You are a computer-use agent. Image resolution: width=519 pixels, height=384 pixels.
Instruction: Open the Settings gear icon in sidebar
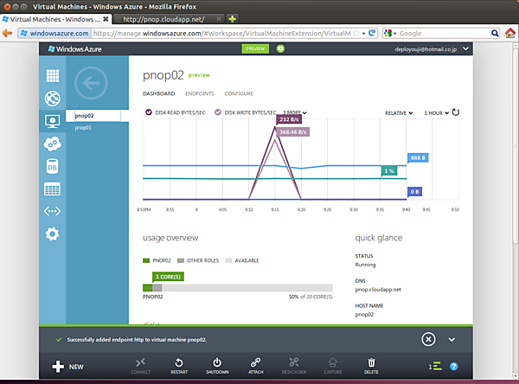tap(52, 234)
